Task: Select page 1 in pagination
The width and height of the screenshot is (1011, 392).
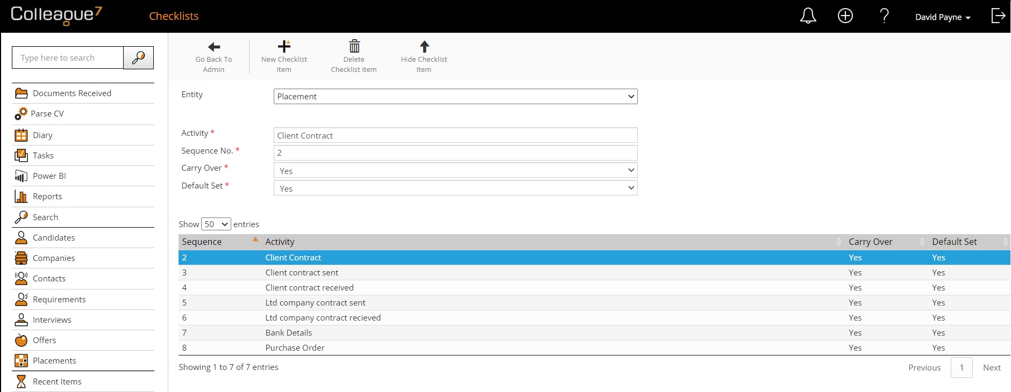Action: 962,368
